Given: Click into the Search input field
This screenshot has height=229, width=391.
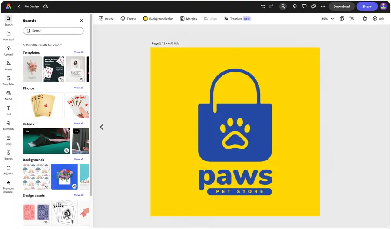Looking at the screenshot, I should (53, 31).
